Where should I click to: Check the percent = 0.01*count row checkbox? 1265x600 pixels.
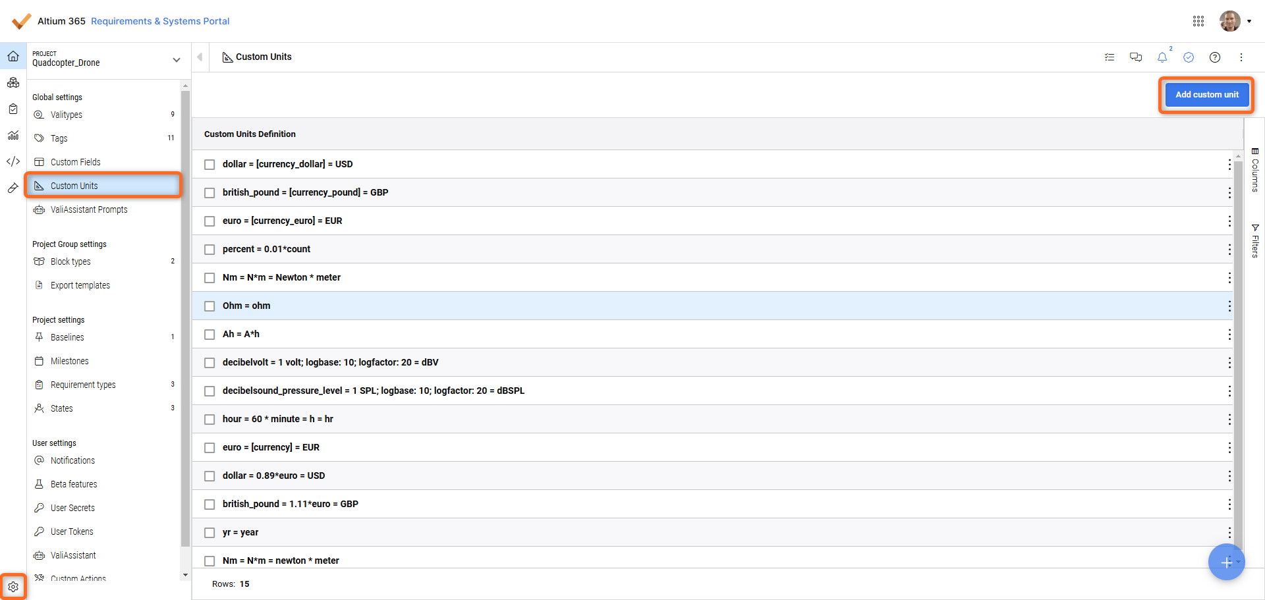pyautogui.click(x=210, y=250)
